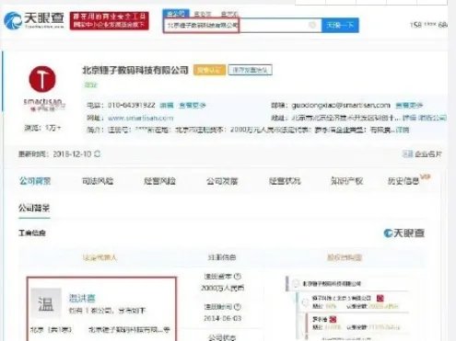Clear the search box with the X icon
This screenshot has height=341, width=456.
tap(312, 25)
